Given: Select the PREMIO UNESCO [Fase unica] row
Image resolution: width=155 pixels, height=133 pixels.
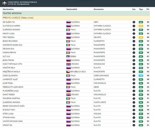Looking at the screenshot, I should (x=76, y=18).
